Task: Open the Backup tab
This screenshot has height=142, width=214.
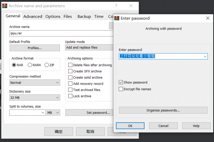Action: tap(84, 17)
